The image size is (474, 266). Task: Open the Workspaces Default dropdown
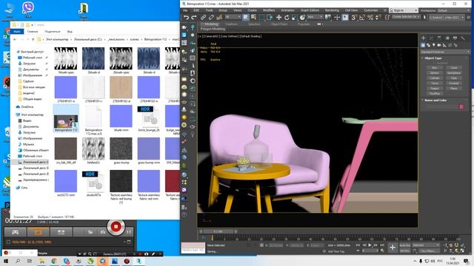(x=453, y=10)
